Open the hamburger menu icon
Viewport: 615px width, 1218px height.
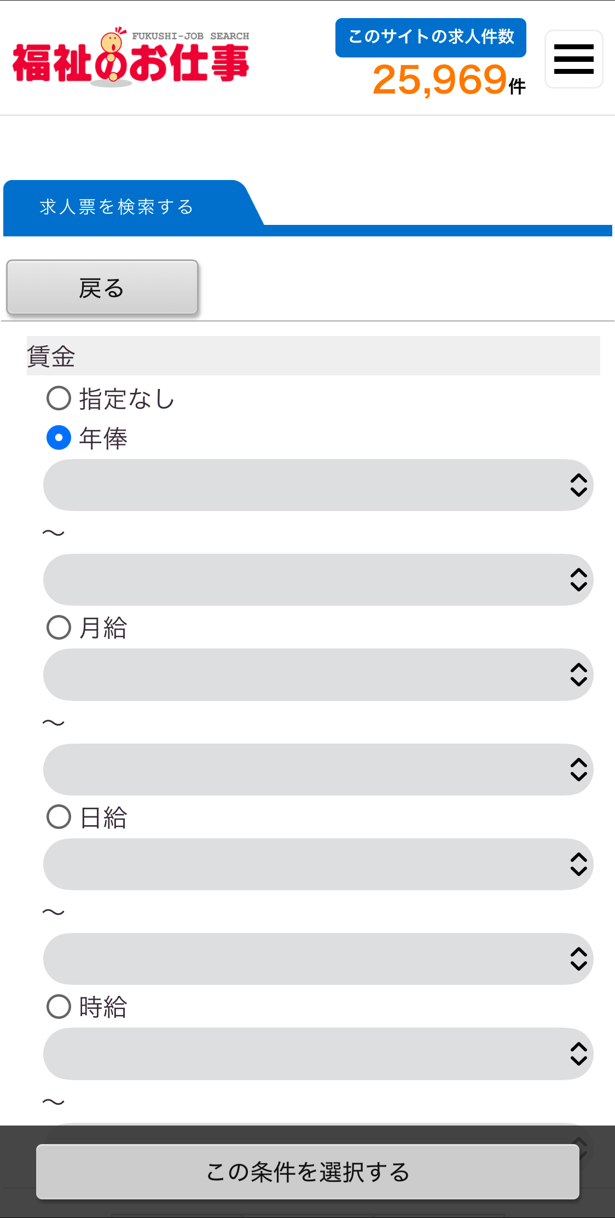573,59
